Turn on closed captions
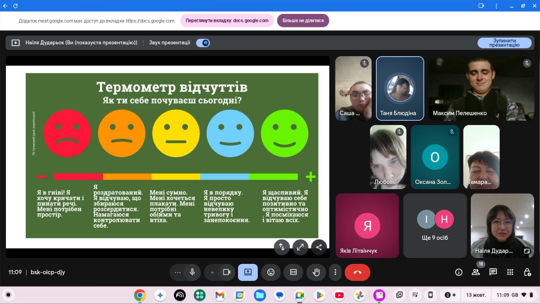 click(x=293, y=272)
